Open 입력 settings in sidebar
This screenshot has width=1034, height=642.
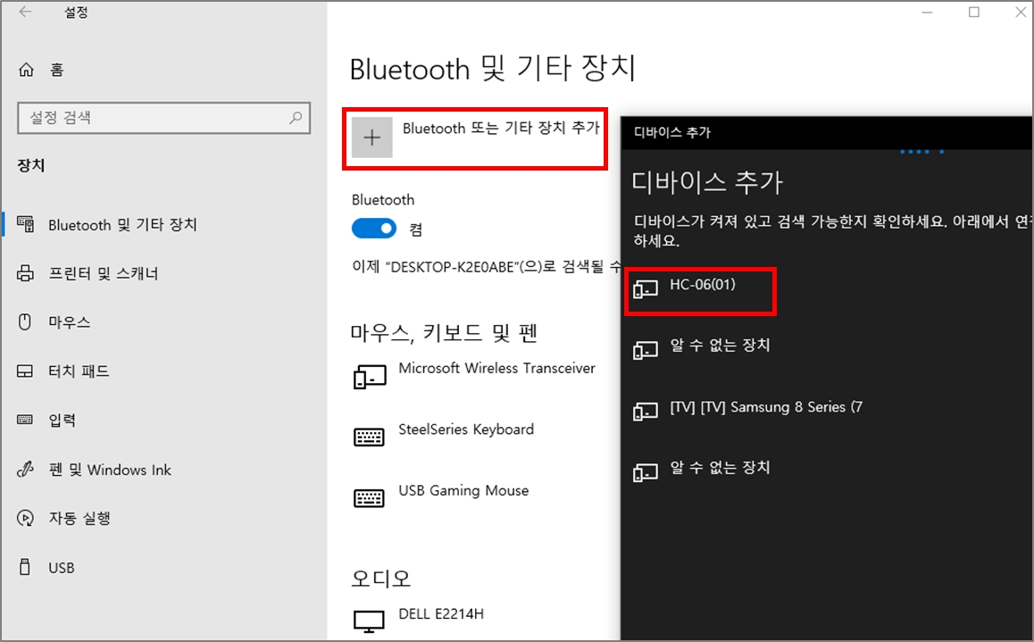tap(62, 421)
